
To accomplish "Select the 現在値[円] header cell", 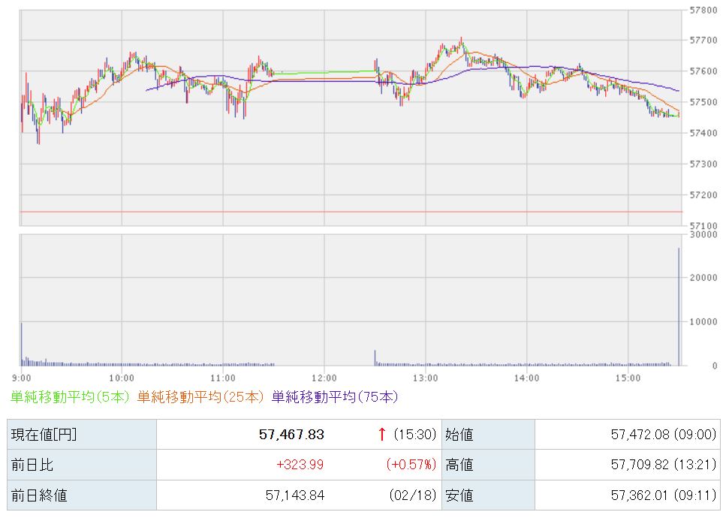I will click(42, 434).
